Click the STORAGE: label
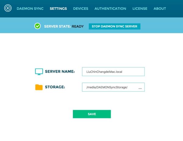This screenshot has width=183, height=141. pyautogui.click(x=55, y=87)
